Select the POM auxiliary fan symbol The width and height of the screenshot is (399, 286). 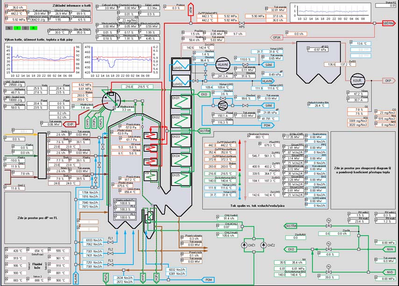[x=223, y=105]
